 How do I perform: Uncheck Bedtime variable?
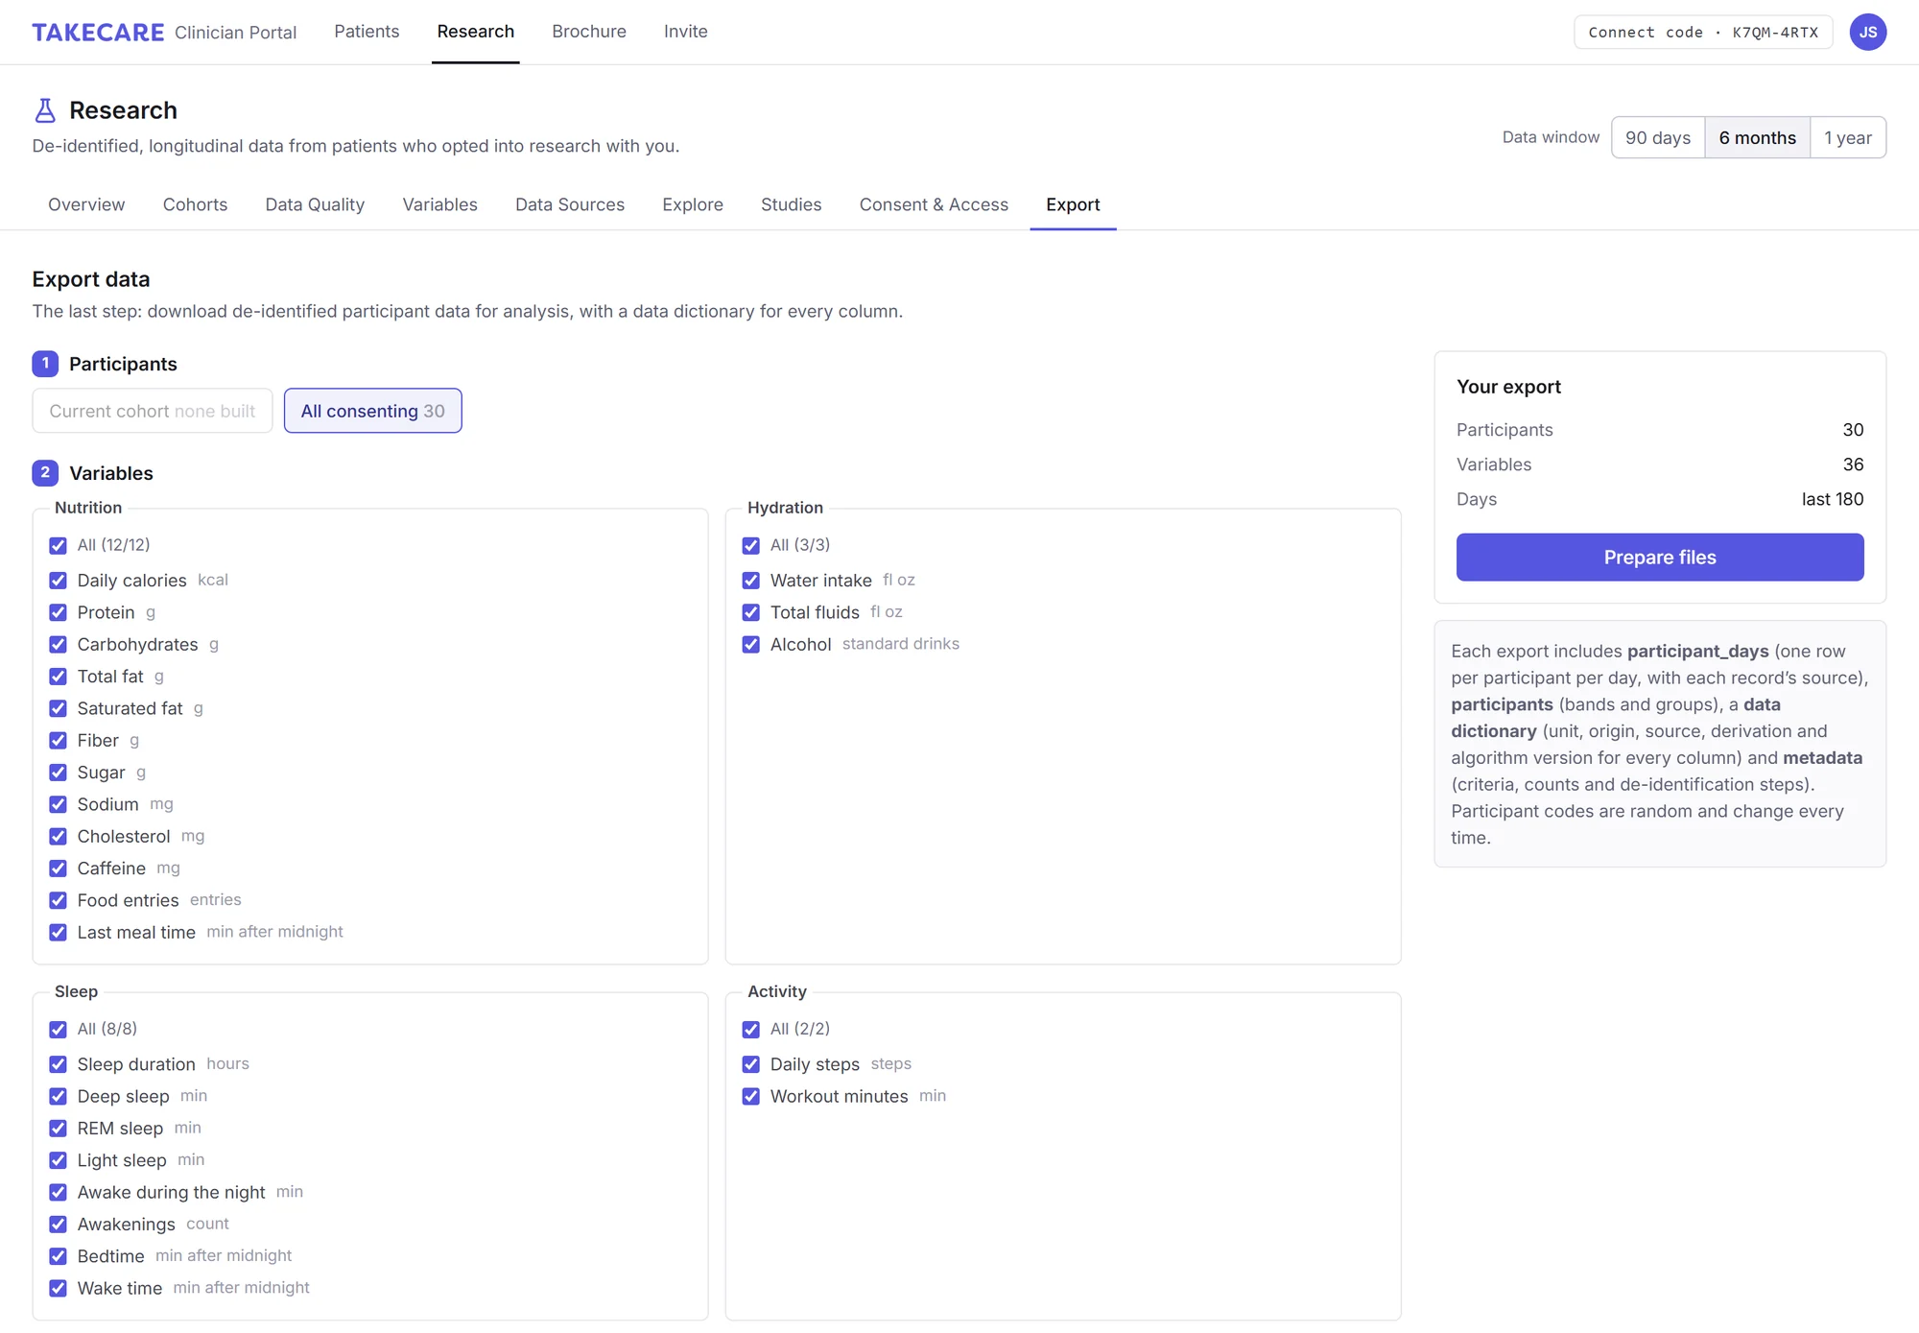pos(59,1256)
